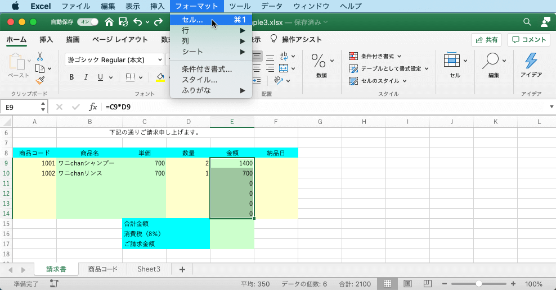The image size is (556, 290).
Task: Expand Format as Table dropdown
Action: [427, 68]
